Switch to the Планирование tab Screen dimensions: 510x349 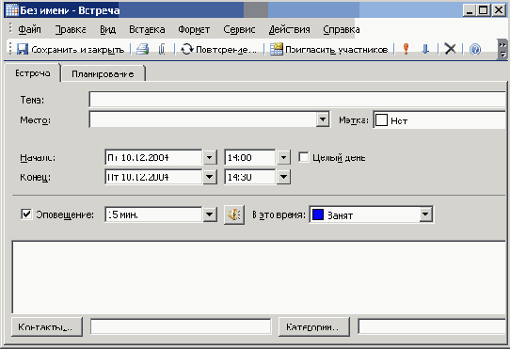tap(103, 73)
